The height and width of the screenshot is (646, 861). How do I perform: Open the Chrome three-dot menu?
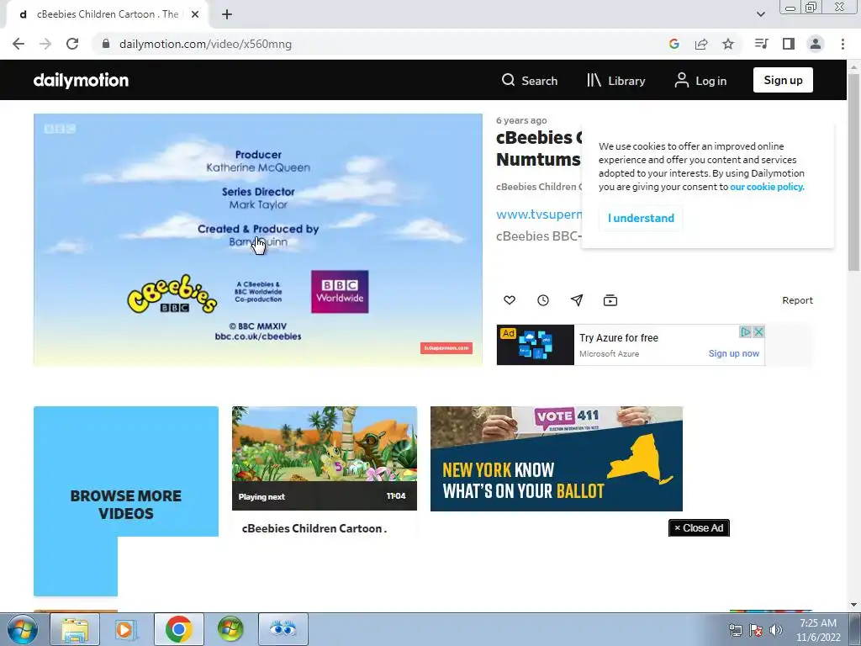[x=843, y=44]
